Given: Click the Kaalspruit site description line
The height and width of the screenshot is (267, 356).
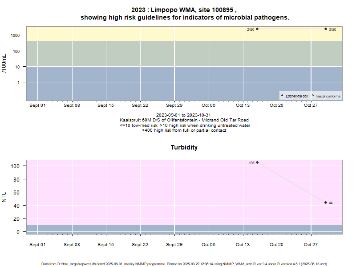Looking at the screenshot, I should tap(184, 120).
